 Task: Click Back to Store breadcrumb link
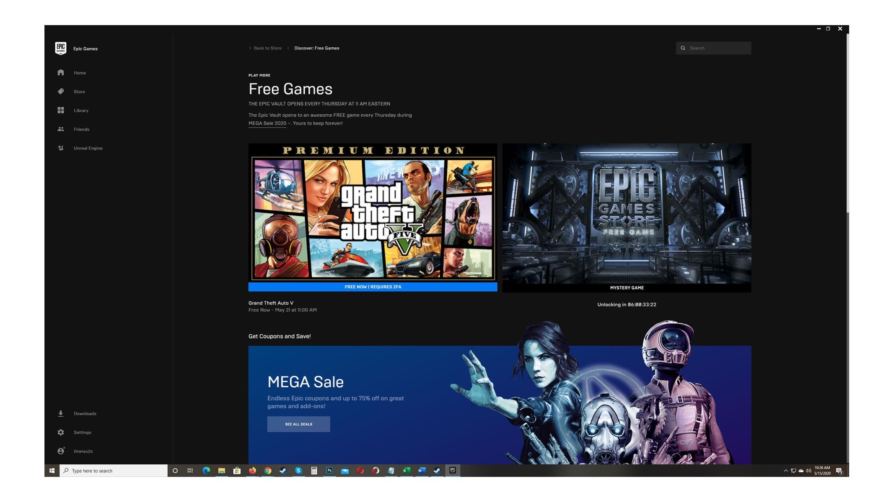[x=265, y=48]
